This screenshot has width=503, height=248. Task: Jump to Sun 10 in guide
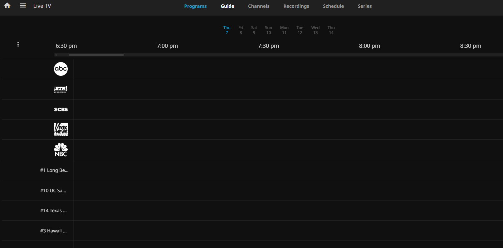point(268,30)
